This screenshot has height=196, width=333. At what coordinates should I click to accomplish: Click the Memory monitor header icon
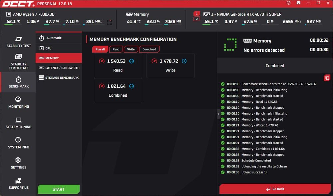coord(129,14)
